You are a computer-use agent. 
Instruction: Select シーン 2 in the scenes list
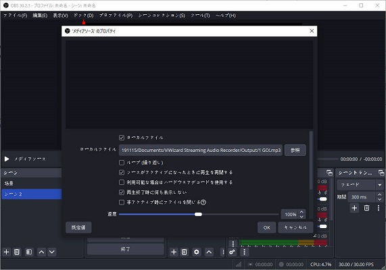(x=31, y=194)
